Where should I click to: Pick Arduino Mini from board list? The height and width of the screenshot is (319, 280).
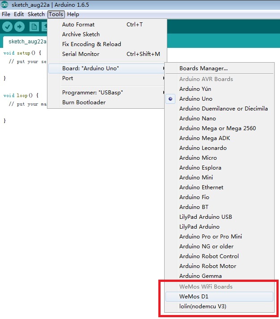click(219, 178)
